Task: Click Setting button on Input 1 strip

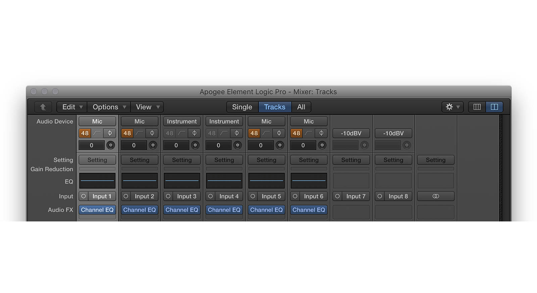Action: pyautogui.click(x=97, y=160)
